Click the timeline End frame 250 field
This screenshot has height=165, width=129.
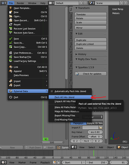97,162
